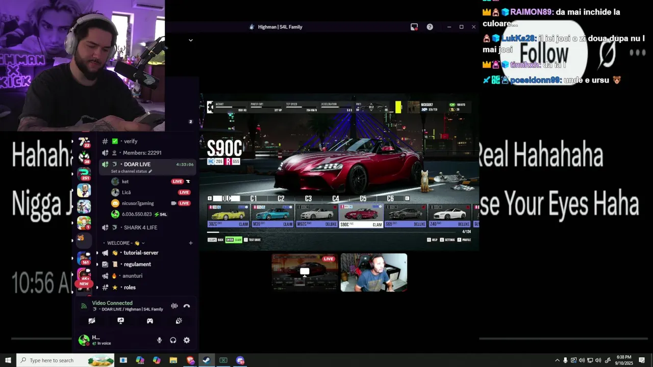Image resolution: width=653 pixels, height=367 pixels.
Task: Click the Share Your Screen icon
Action: 121,321
